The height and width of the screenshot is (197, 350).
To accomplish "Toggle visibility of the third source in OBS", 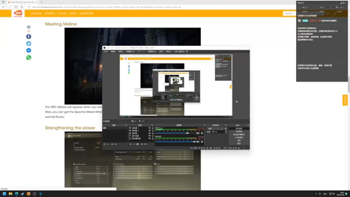I will [x=150, y=134].
